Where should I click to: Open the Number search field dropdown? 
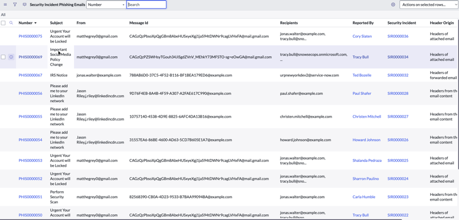coord(106,5)
